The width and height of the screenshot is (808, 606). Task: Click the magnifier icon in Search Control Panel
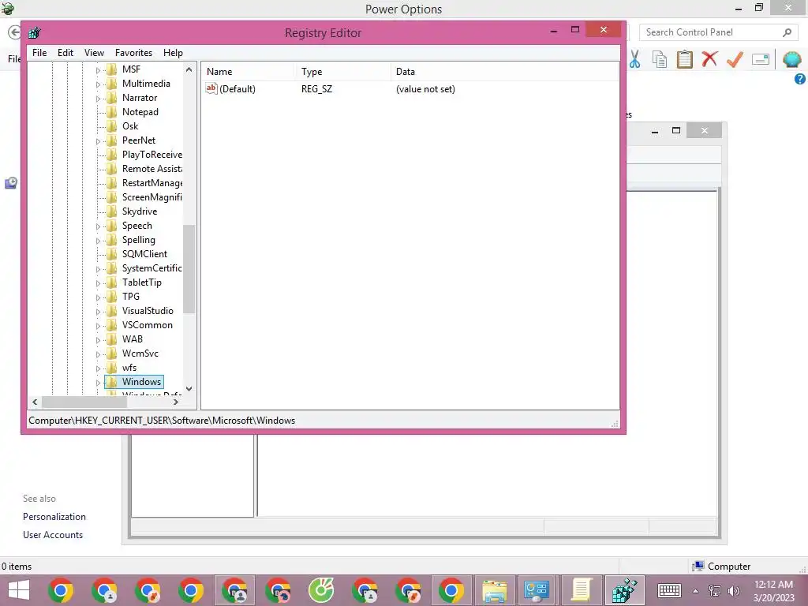(787, 32)
